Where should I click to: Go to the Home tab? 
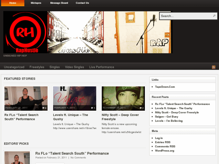(x=13, y=3)
